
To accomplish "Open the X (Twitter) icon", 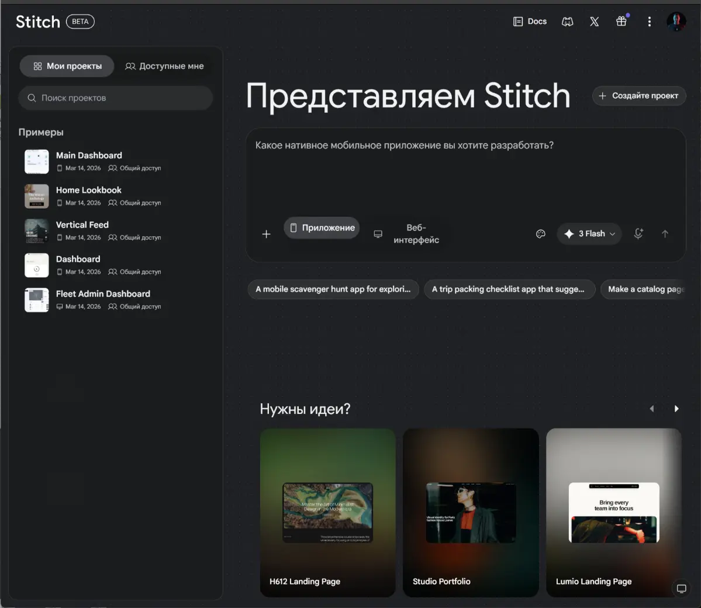I will [594, 22].
